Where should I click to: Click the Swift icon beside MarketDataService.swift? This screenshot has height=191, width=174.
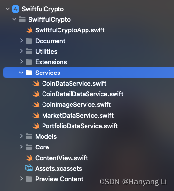[36, 116]
